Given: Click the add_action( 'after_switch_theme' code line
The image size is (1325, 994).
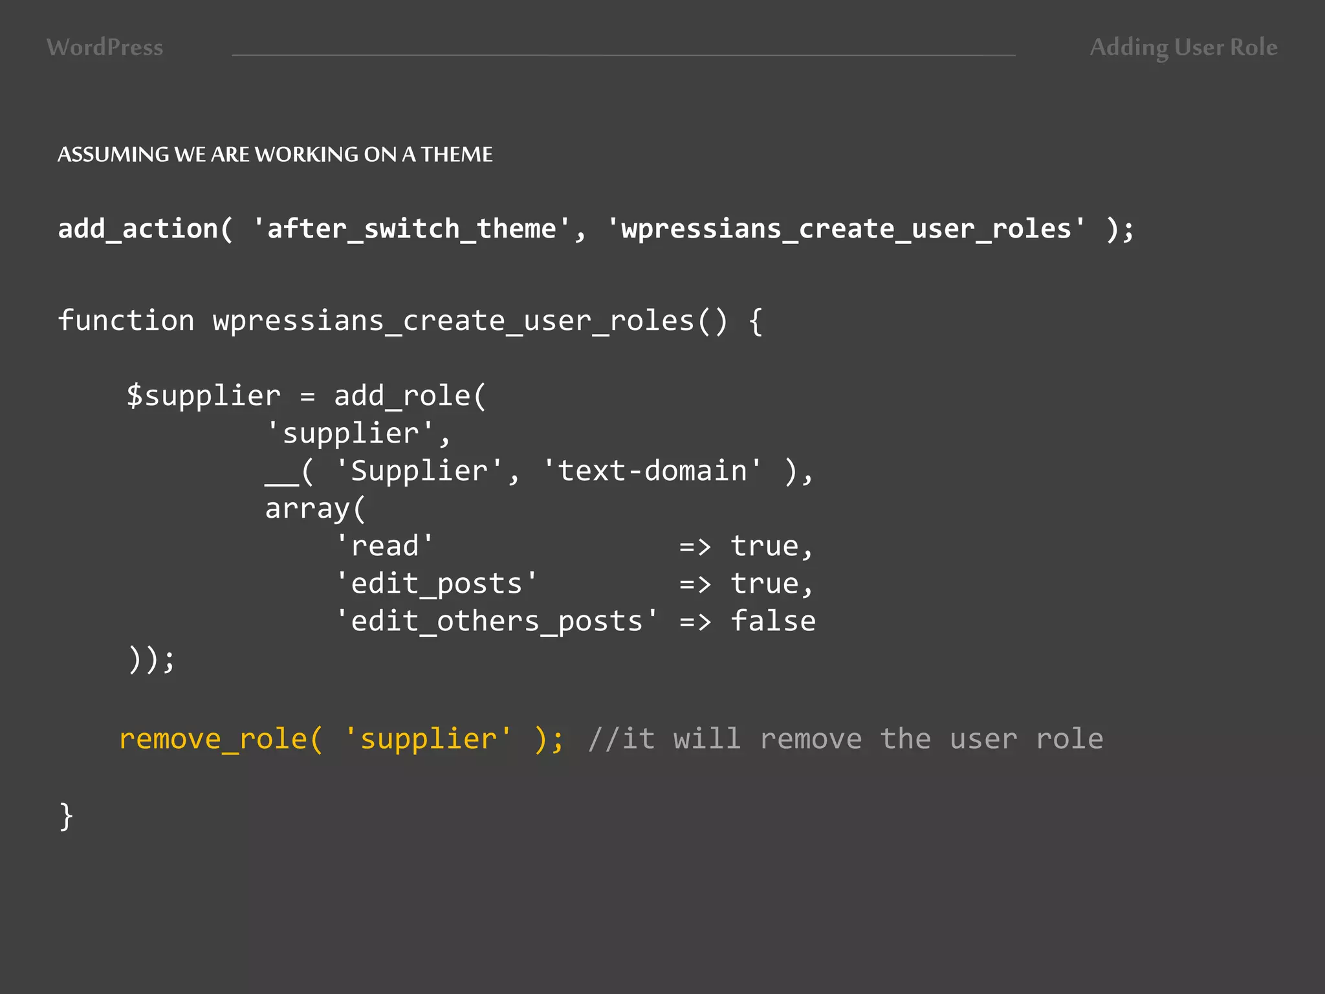Looking at the screenshot, I should pos(596,228).
